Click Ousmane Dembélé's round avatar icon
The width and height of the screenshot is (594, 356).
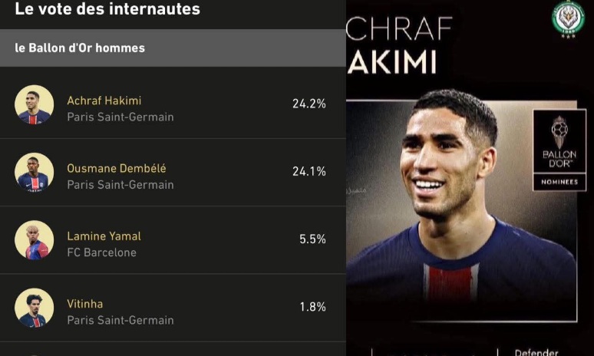(x=34, y=173)
